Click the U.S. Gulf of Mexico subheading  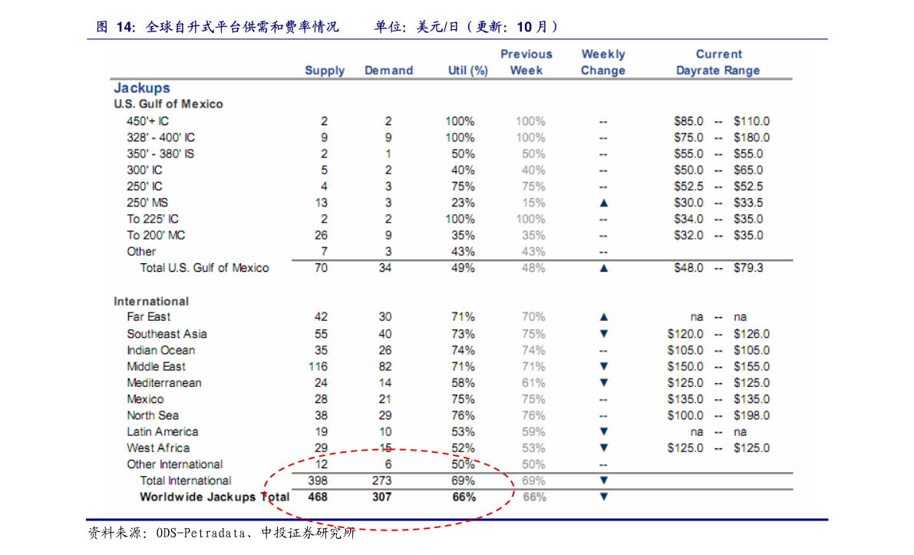click(x=169, y=104)
